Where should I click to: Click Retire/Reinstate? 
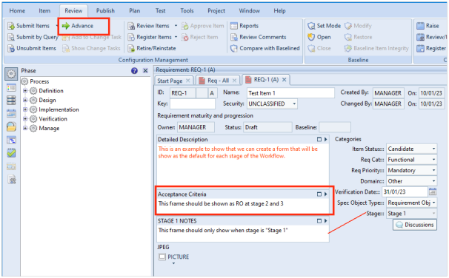[x=152, y=48]
